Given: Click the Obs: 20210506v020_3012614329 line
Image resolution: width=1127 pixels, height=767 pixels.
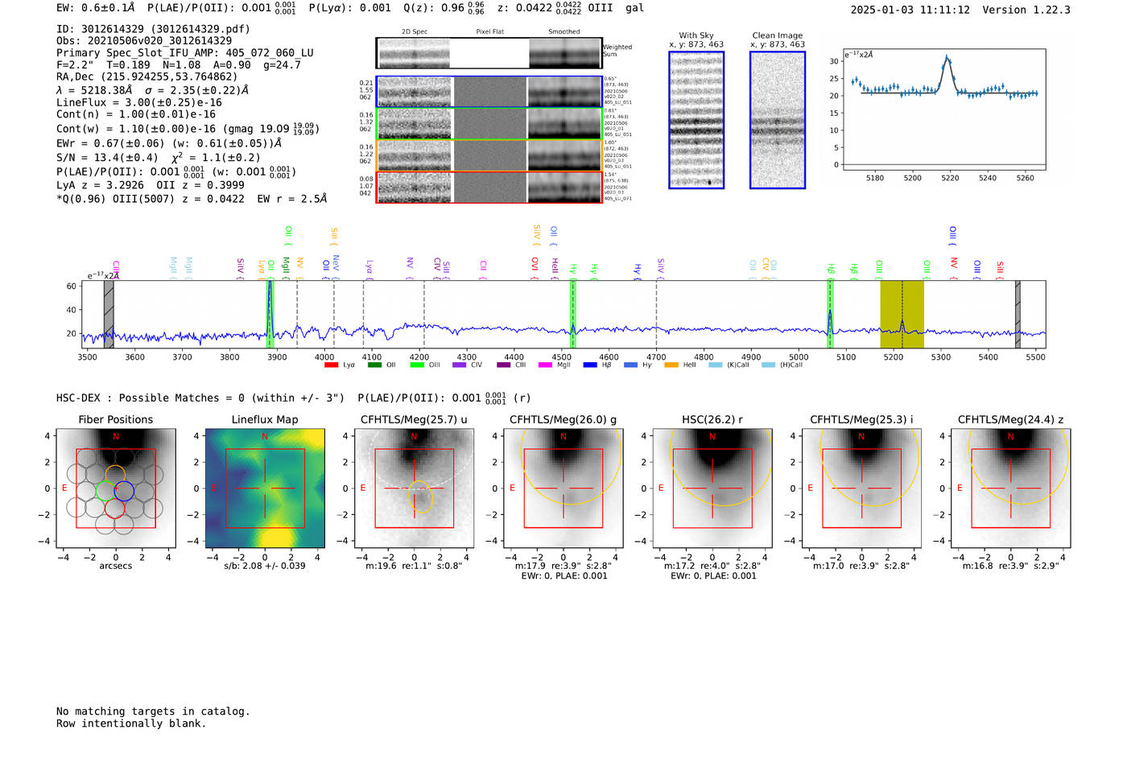Looking at the screenshot, I should pos(144,41).
